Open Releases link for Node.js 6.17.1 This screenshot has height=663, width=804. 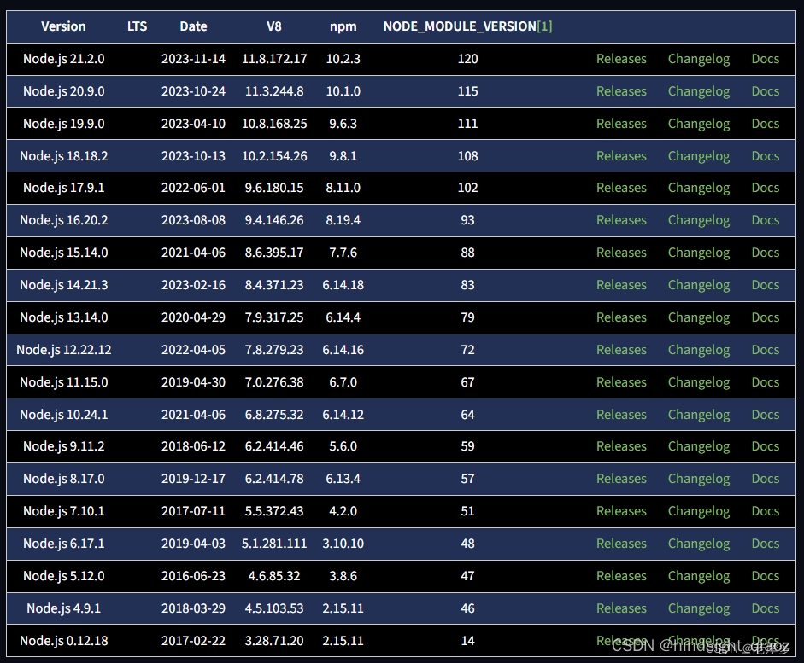pos(621,544)
